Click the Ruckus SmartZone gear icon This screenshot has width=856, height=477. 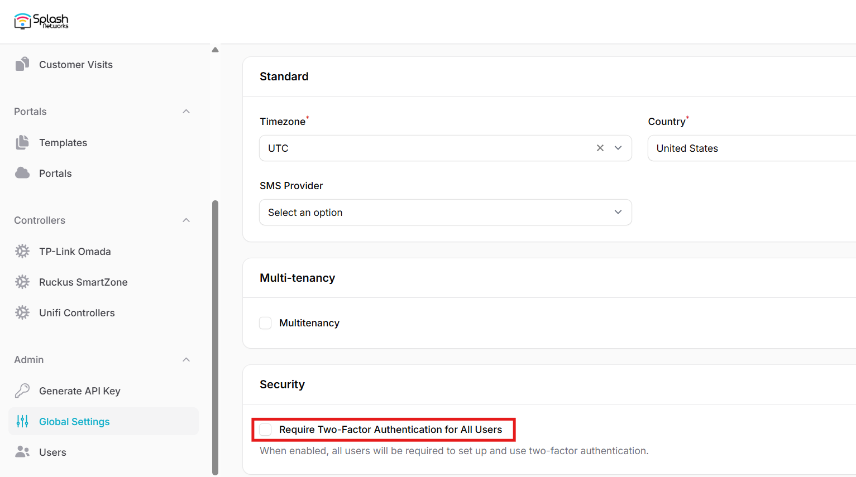pos(22,282)
